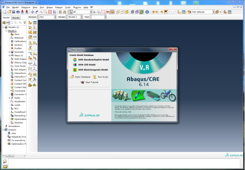The width and height of the screenshot is (245, 170).
Task: Click the Open Database folder icon in the dialog
Action: 72,77
